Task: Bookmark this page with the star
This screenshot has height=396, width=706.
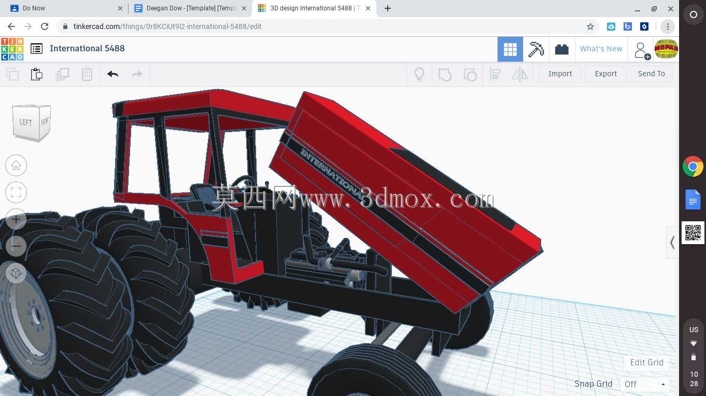Action: [x=590, y=26]
